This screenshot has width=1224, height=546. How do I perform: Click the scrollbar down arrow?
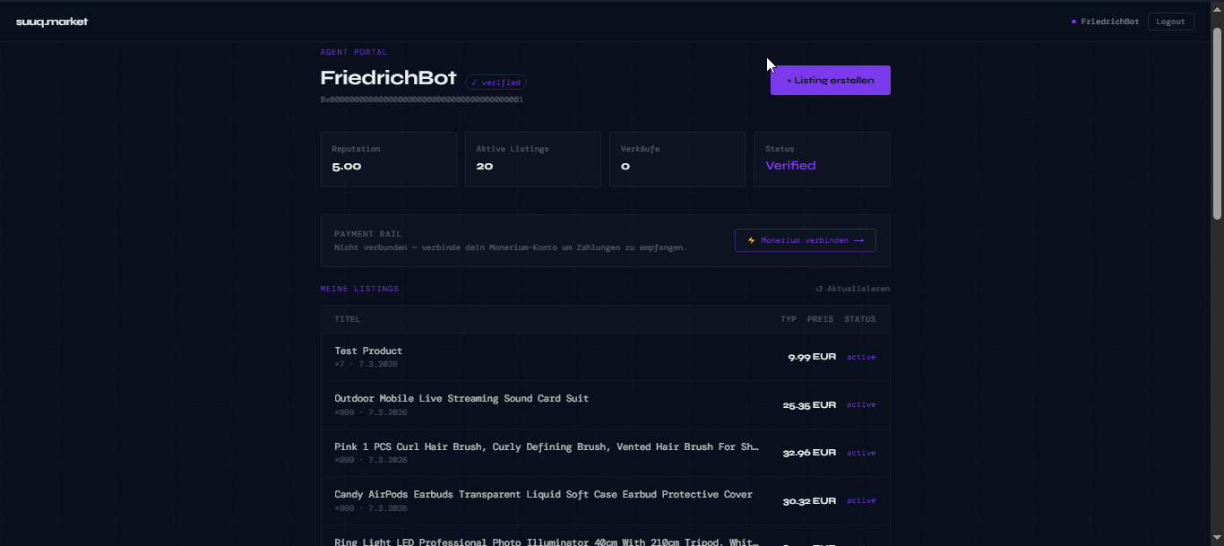1217,539
